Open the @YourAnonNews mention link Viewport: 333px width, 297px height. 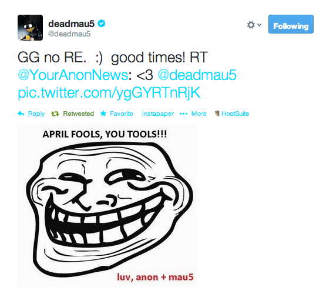tap(73, 75)
